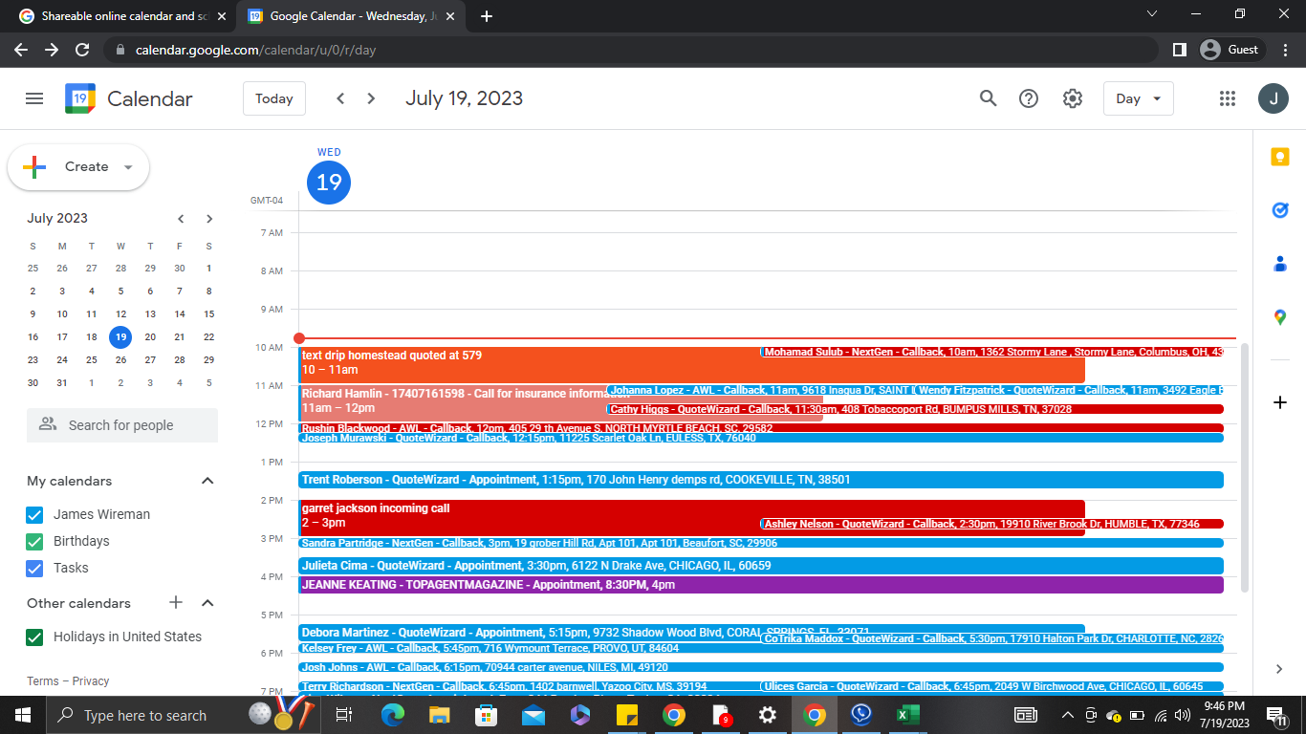The image size is (1306, 734).
Task: Expand the Create button dropdown
Action: coord(128,167)
